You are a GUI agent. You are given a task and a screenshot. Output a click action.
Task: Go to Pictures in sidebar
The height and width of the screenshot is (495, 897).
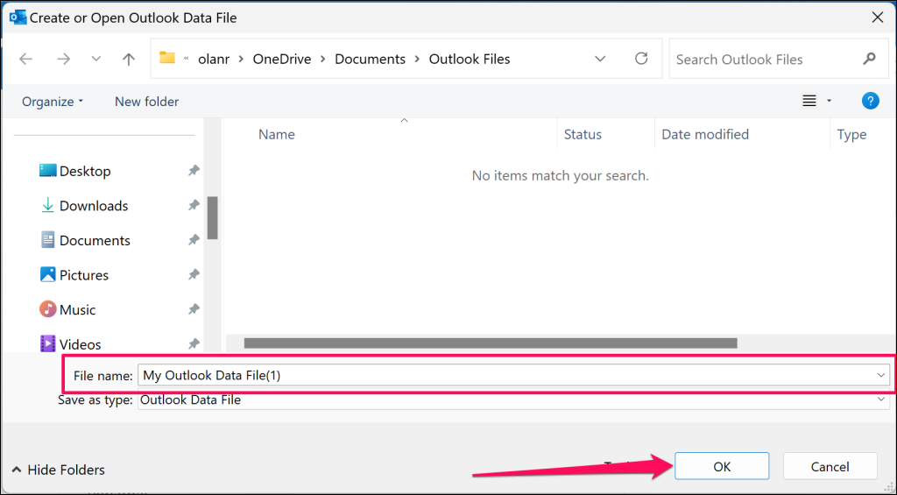click(84, 275)
